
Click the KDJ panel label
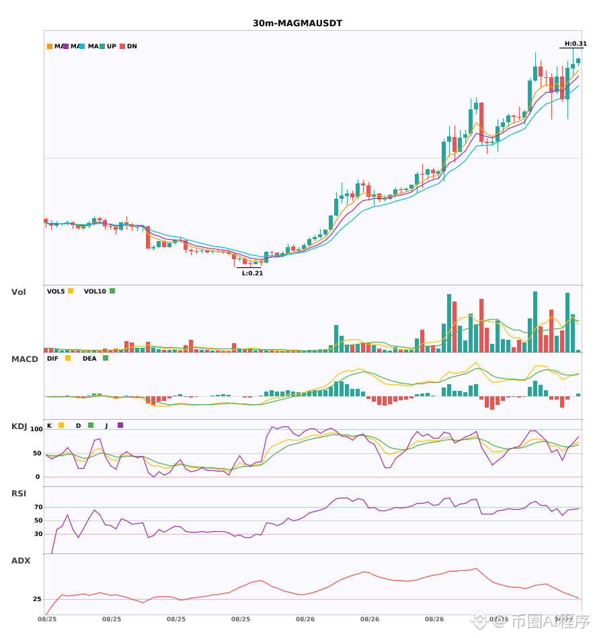pos(19,426)
